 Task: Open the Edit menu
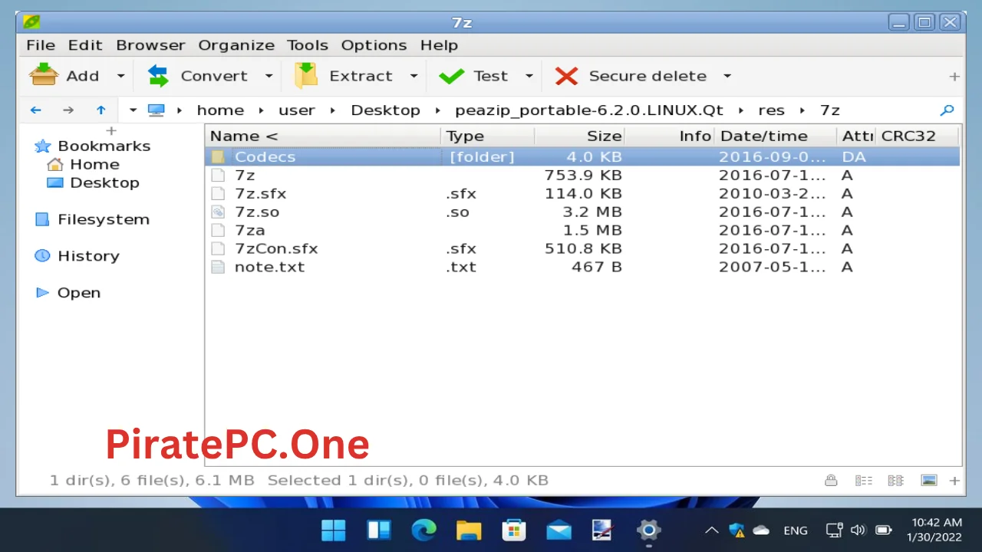click(85, 45)
